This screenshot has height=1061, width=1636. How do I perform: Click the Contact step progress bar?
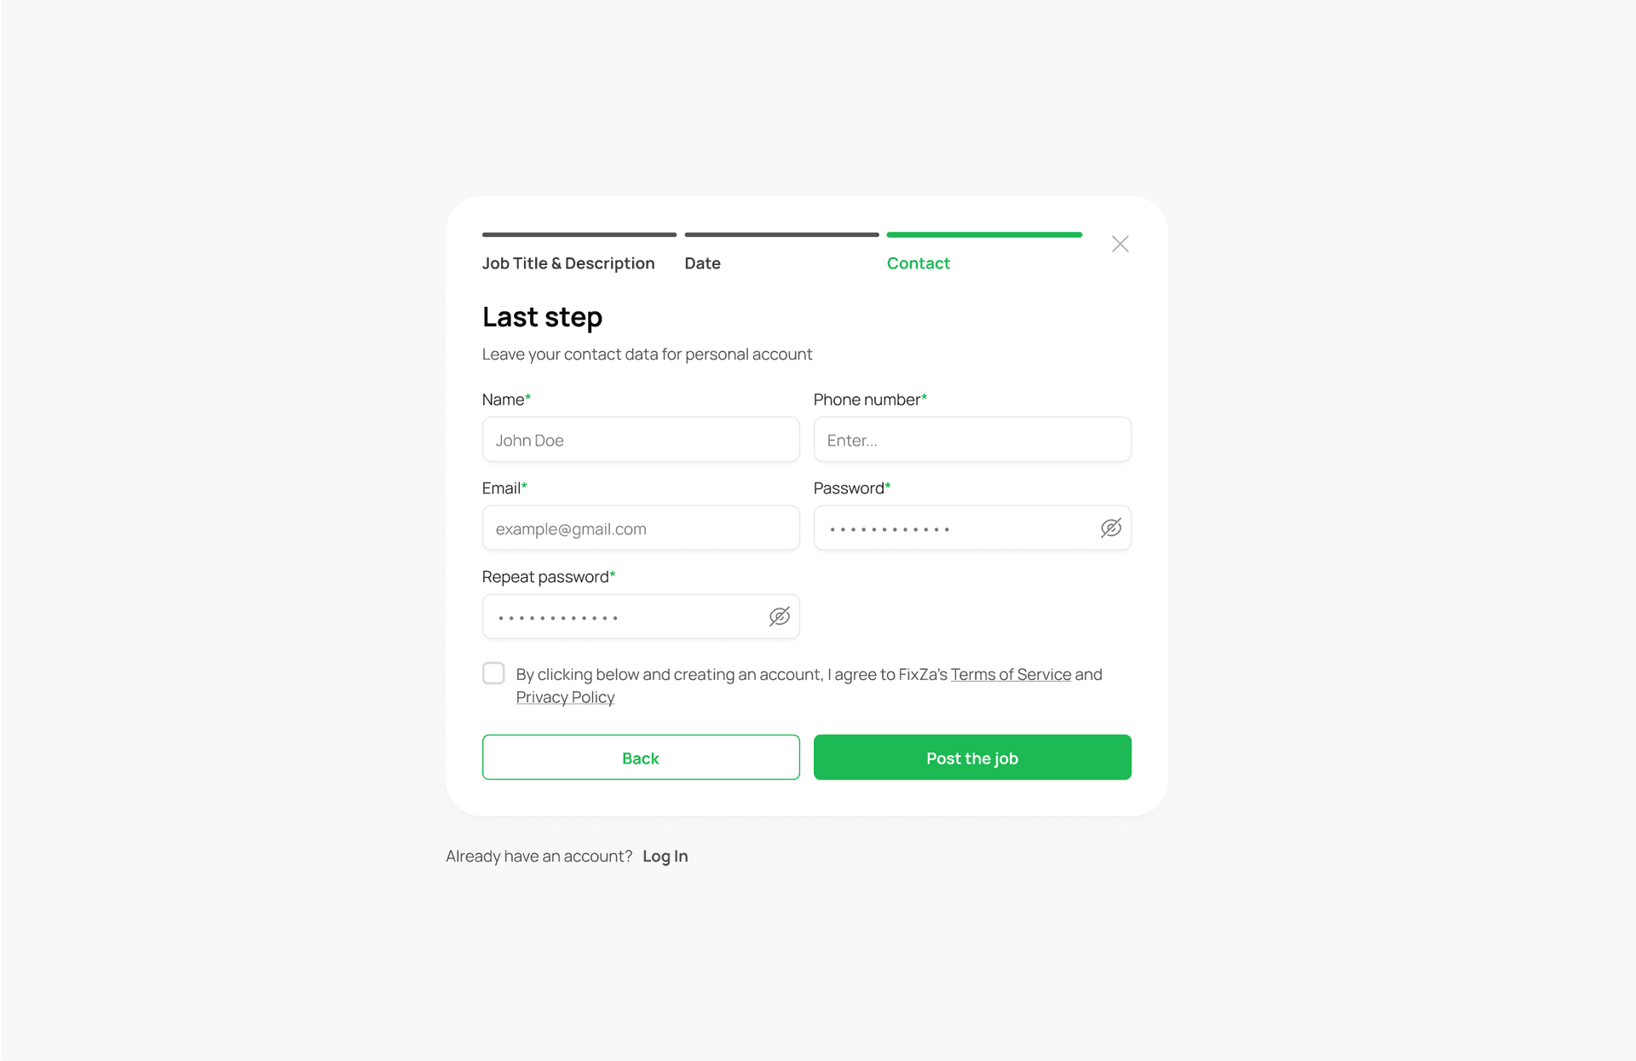(984, 234)
